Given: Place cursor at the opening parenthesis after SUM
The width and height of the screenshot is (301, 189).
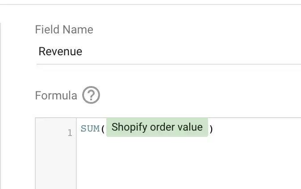Looking at the screenshot, I should point(103,129).
